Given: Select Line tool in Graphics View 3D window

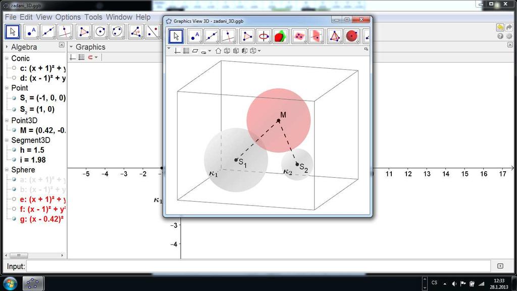Looking at the screenshot, I should pyautogui.click(x=212, y=36).
